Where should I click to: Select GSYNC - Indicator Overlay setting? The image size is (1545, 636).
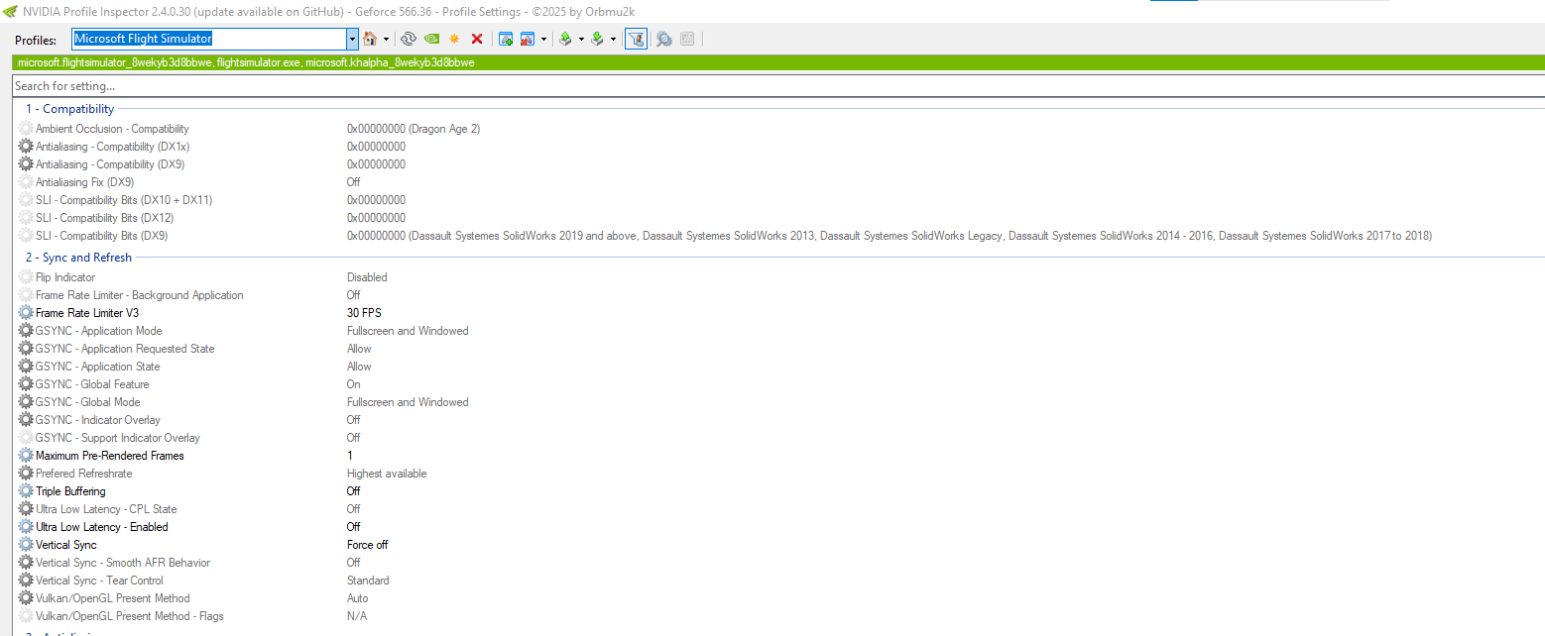(x=98, y=420)
